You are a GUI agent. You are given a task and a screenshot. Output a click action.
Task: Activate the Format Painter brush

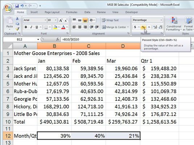[17, 29]
